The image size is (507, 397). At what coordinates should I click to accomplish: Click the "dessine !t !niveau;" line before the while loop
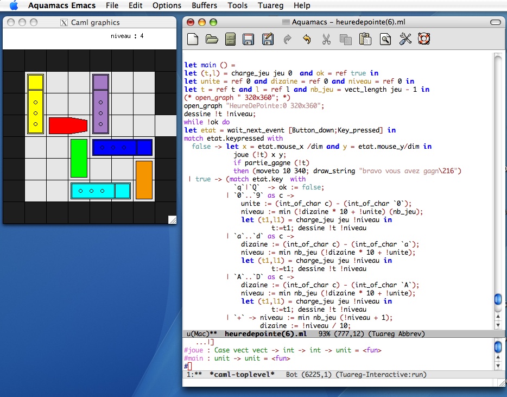[x=220, y=114]
